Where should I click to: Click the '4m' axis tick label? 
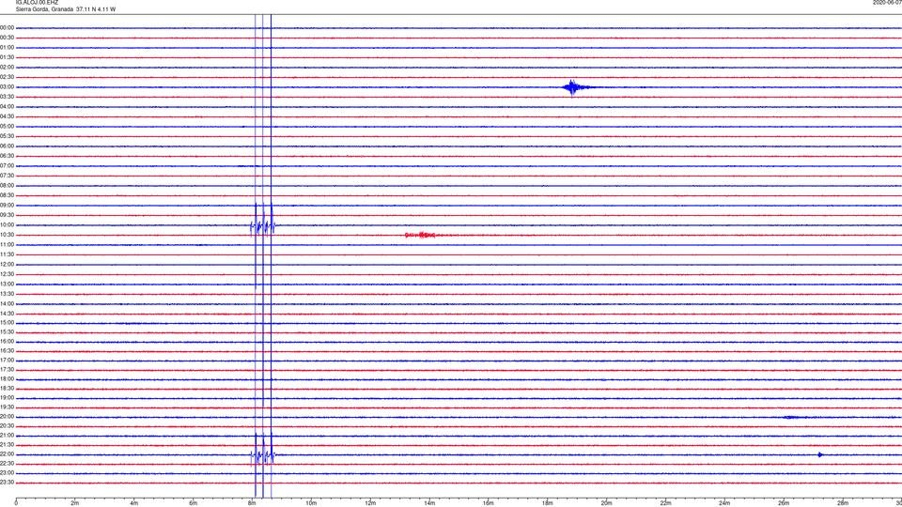click(134, 503)
